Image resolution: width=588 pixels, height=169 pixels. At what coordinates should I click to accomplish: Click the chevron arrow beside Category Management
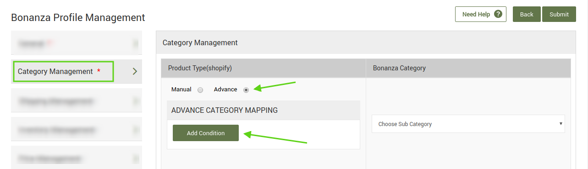[135, 71]
